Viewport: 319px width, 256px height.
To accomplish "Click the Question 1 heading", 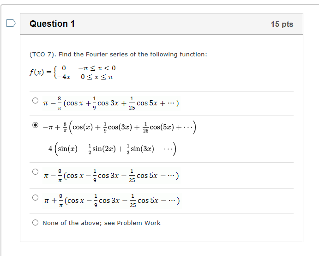I will [x=52, y=24].
